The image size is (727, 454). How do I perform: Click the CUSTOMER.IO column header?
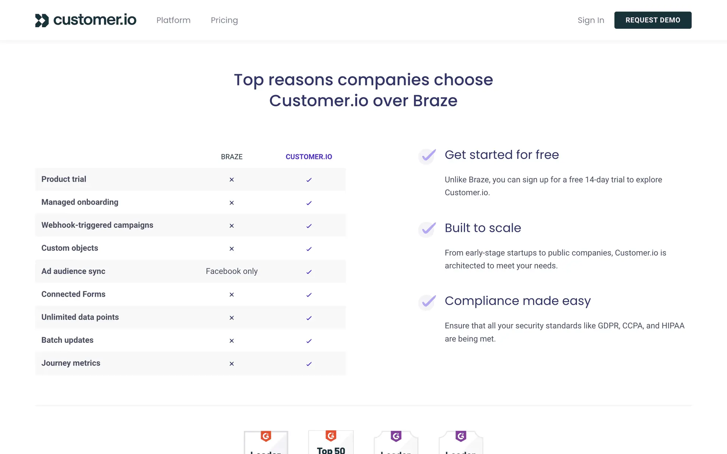click(x=309, y=157)
